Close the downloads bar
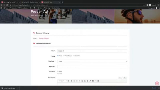Image resolution: width=160 pixels, height=90 pixels. (x=159, y=88)
